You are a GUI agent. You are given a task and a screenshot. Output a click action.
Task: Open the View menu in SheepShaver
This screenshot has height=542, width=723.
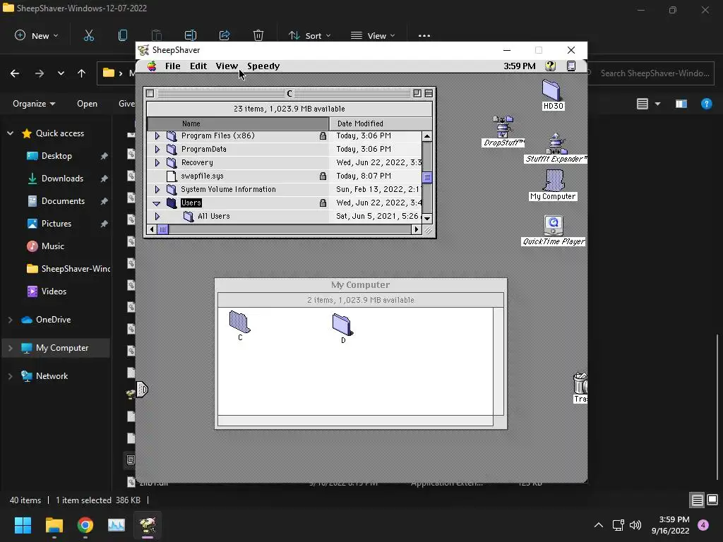pyautogui.click(x=227, y=66)
